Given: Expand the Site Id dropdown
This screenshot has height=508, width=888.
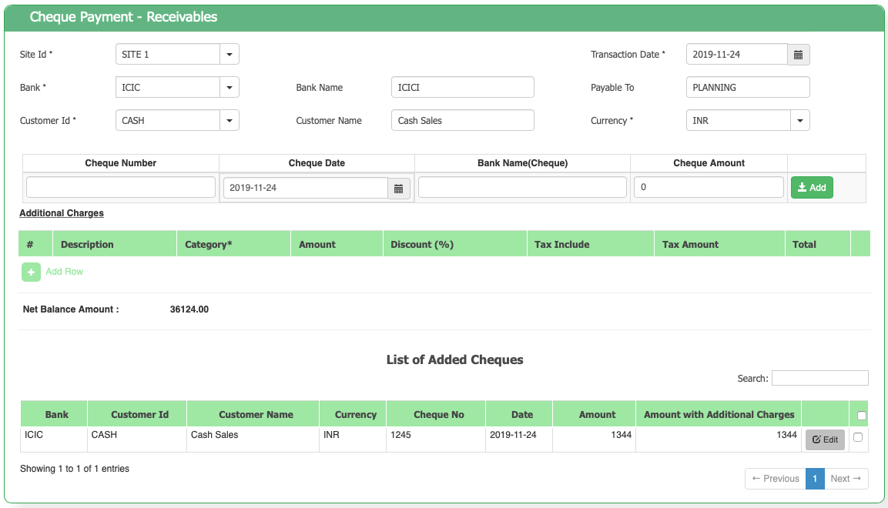Looking at the screenshot, I should (x=230, y=55).
